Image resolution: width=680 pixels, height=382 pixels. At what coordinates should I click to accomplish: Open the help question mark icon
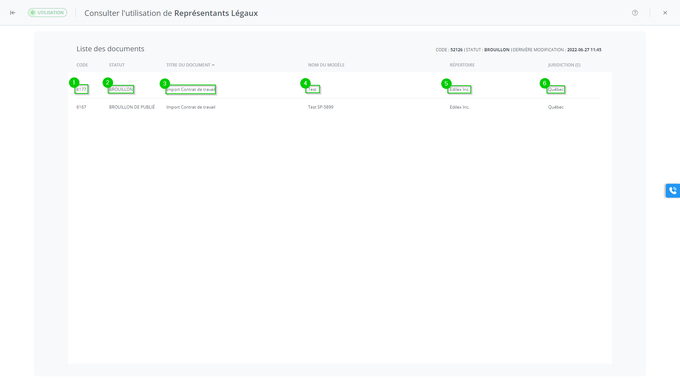[635, 13]
